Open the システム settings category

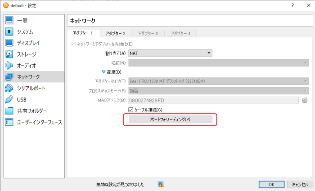(x=34, y=31)
